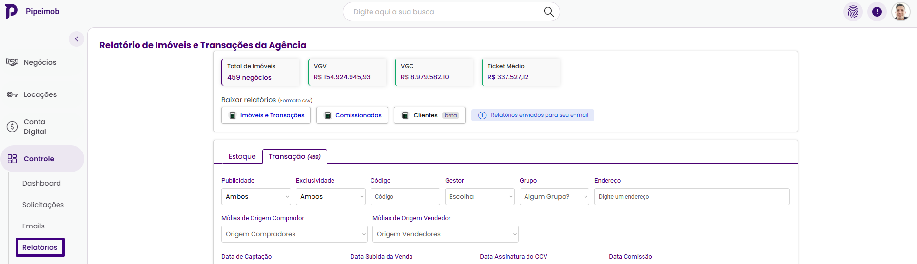
Task: Click the search magnifier icon
Action: click(548, 12)
